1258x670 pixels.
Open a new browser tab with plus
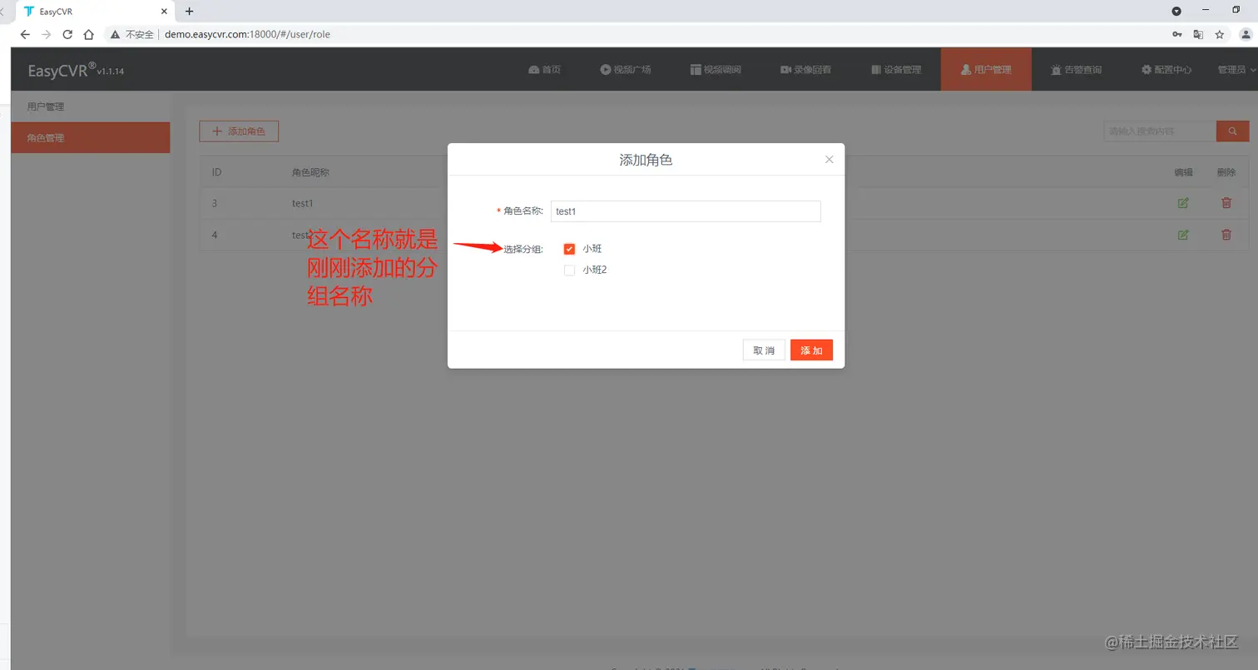pyautogui.click(x=190, y=12)
